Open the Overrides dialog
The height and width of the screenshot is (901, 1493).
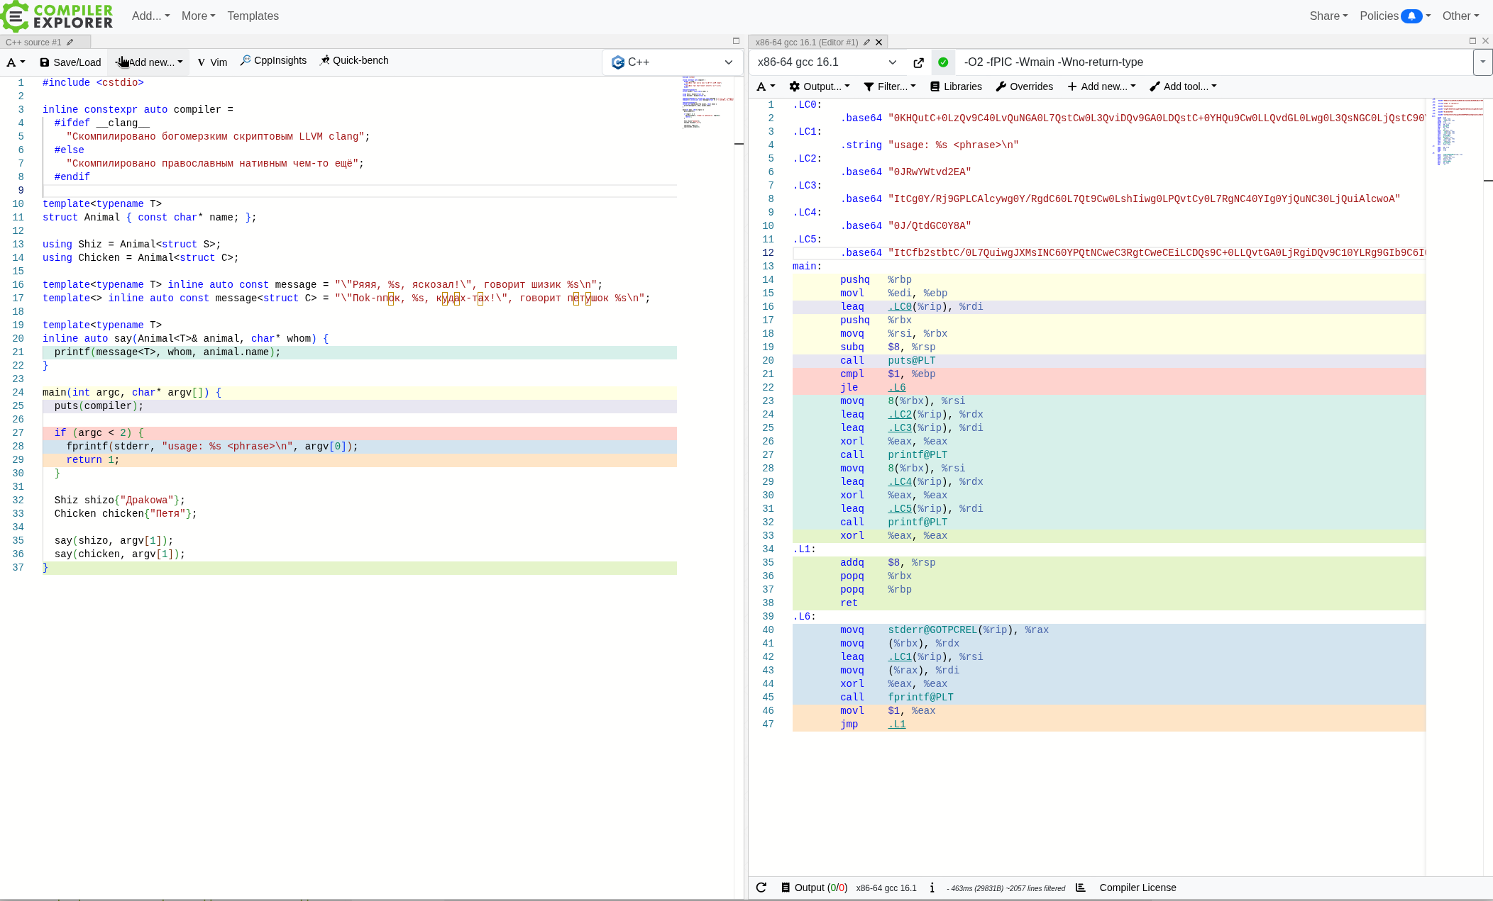click(x=1024, y=86)
